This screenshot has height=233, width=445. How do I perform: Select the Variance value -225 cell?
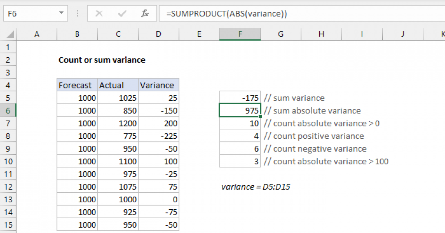point(158,136)
